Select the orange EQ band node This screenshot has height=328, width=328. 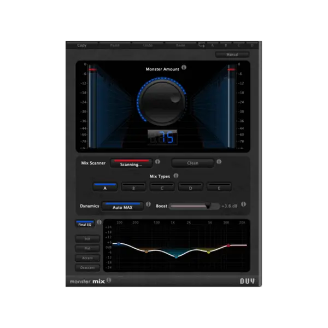pos(147,251)
